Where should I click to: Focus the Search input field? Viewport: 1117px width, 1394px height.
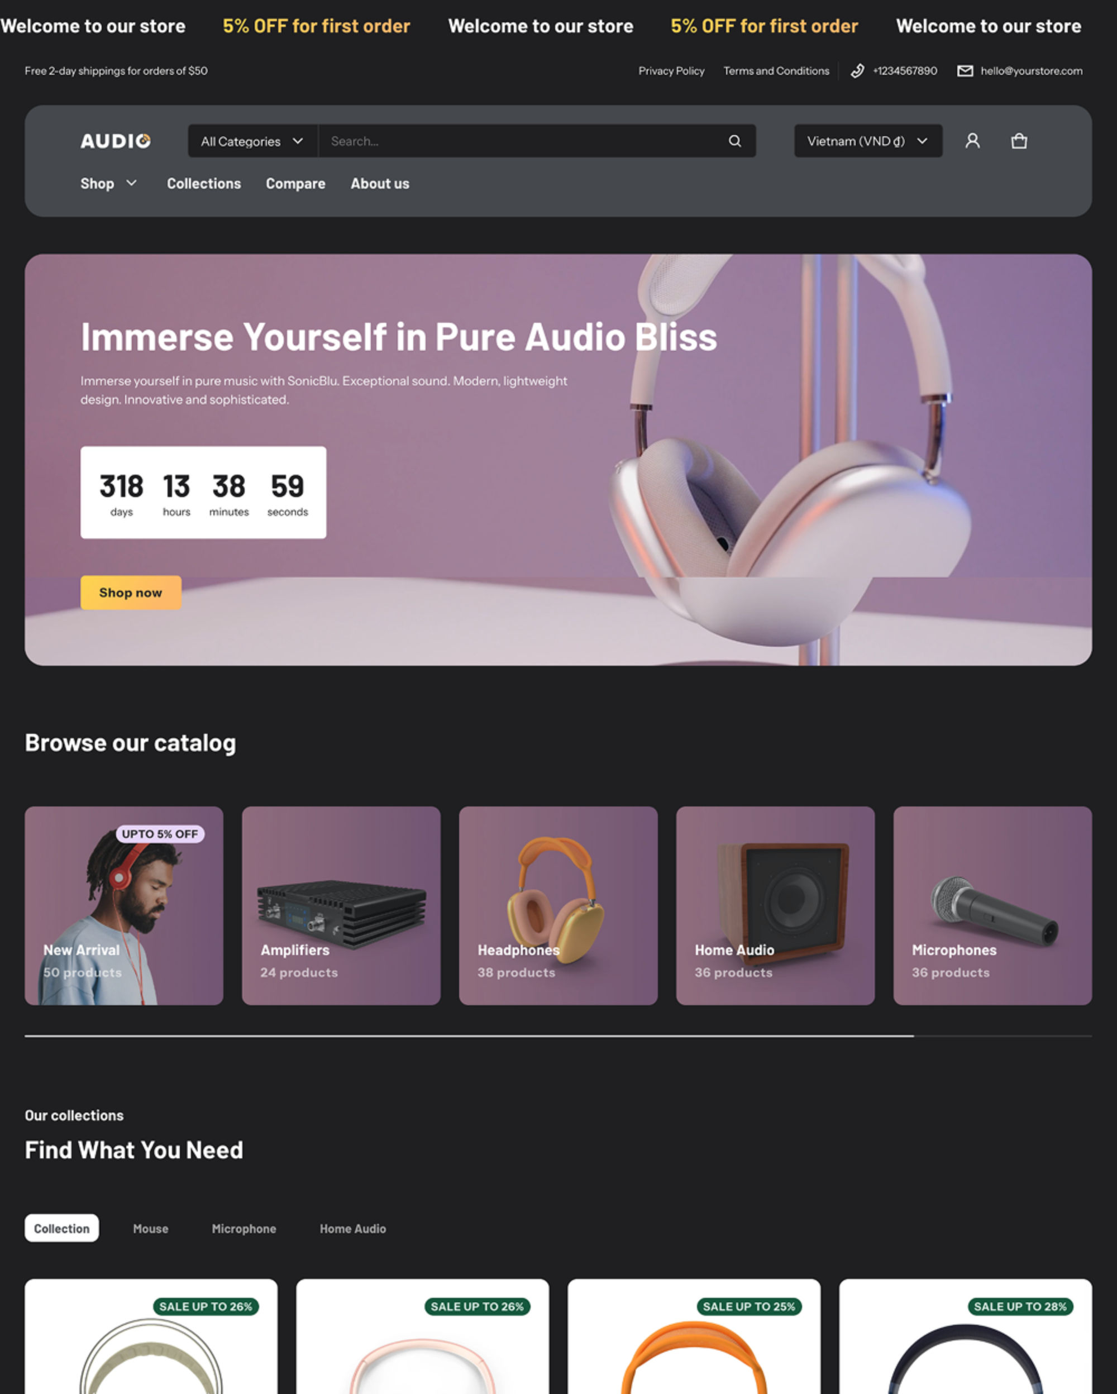point(524,141)
